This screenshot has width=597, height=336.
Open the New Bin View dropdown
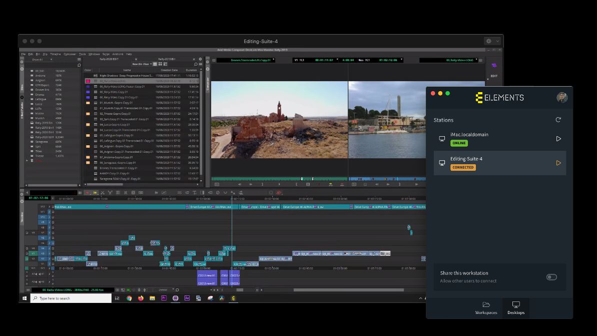pos(142,64)
